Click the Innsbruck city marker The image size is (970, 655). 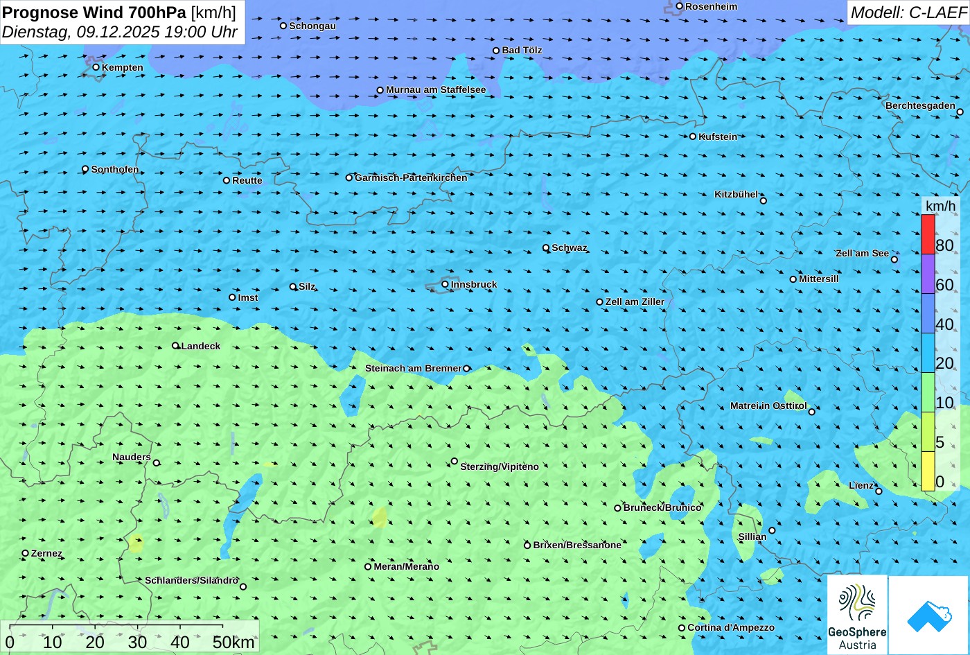[x=445, y=284]
